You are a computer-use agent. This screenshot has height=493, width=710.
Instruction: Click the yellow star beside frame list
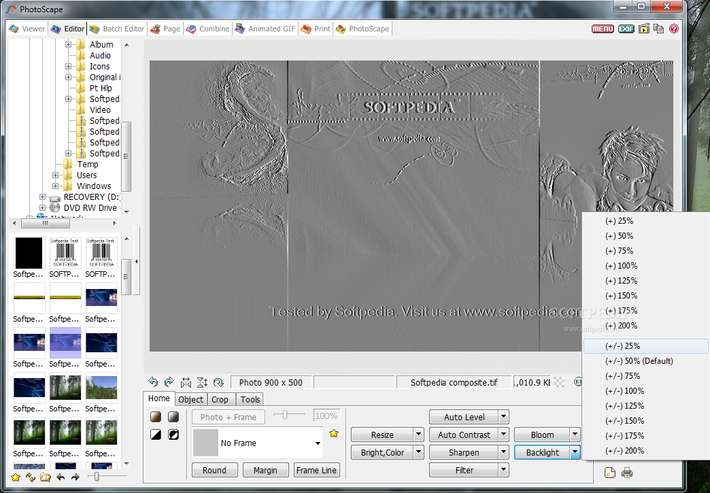[334, 433]
